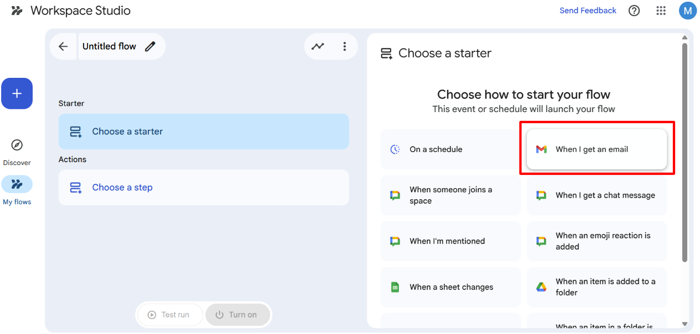This screenshot has height=334, width=700.
Task: Click the blue plus create button
Action: point(17,93)
